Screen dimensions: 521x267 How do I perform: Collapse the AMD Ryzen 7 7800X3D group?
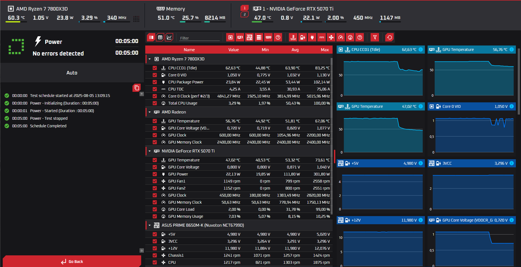click(150, 59)
